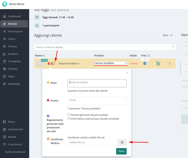Close the client note popup
188x158 pixels.
click(x=127, y=73)
